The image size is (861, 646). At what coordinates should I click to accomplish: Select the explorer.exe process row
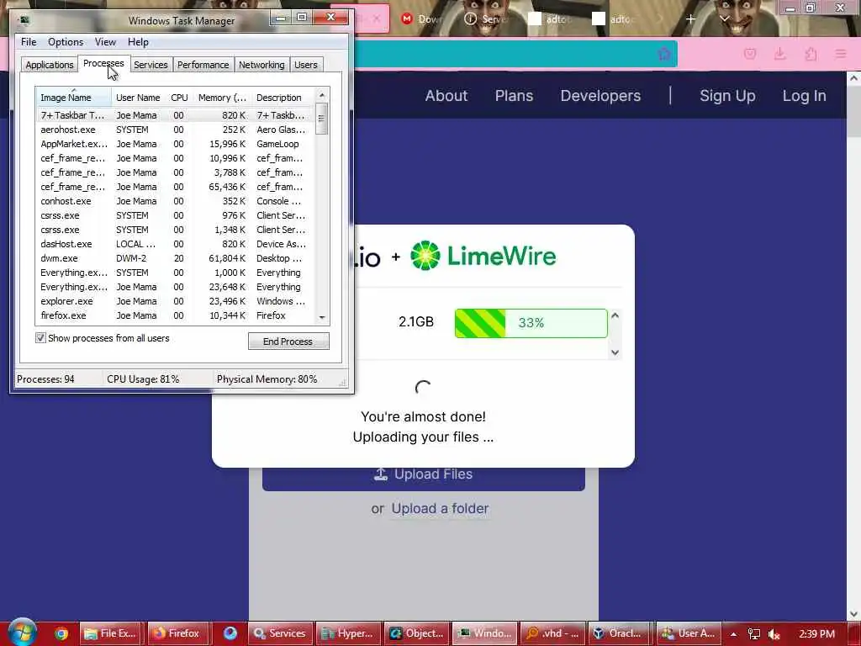(x=176, y=301)
